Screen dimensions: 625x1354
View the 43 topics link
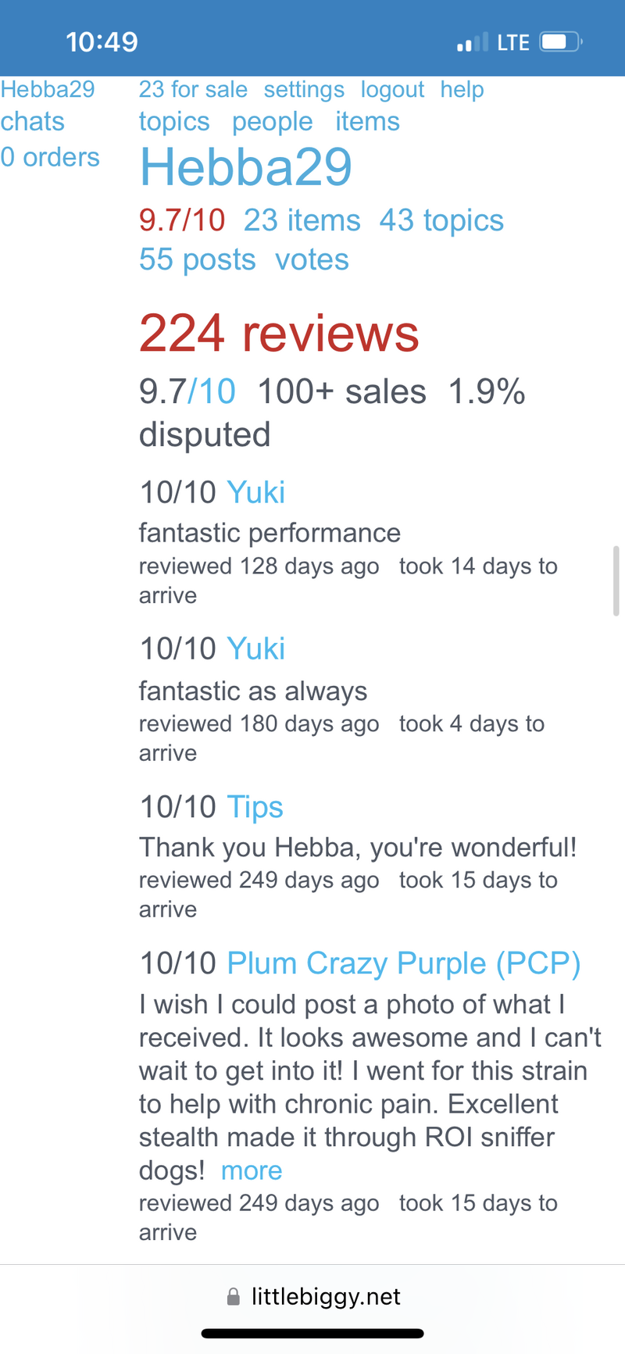(441, 220)
